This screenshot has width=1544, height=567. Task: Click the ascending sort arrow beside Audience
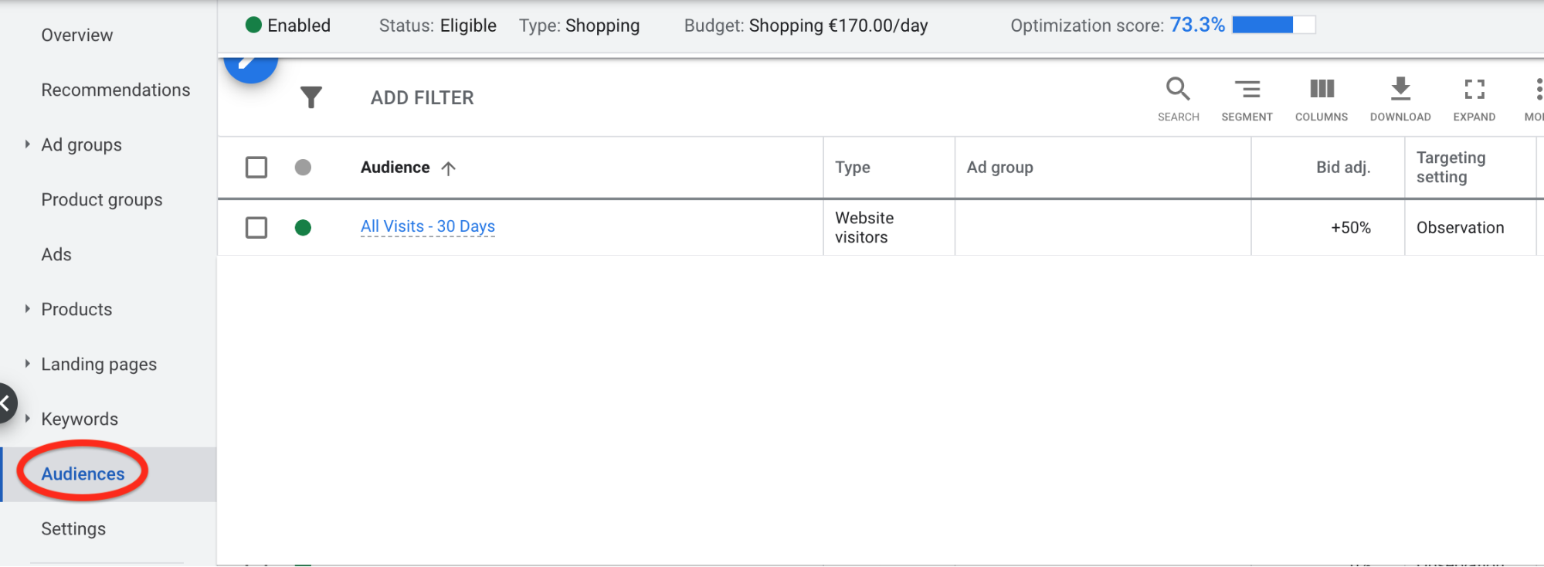(449, 168)
